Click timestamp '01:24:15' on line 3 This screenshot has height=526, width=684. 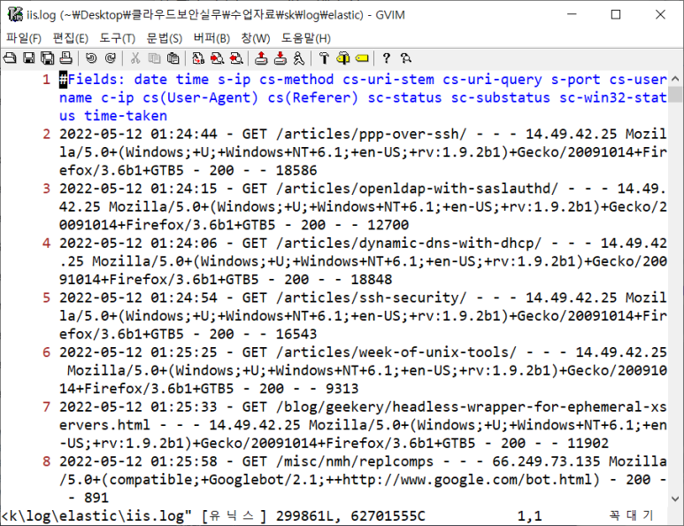184,189
